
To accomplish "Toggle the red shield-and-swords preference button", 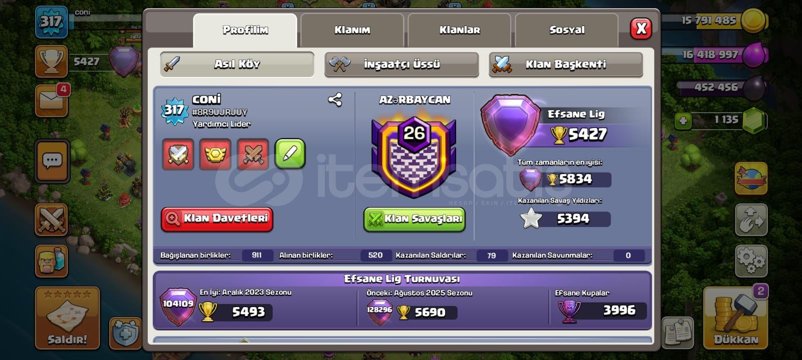I will 178,154.
